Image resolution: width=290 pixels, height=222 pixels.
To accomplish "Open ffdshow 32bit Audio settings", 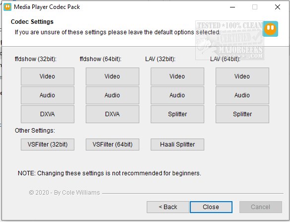I will pyautogui.click(x=48, y=95).
